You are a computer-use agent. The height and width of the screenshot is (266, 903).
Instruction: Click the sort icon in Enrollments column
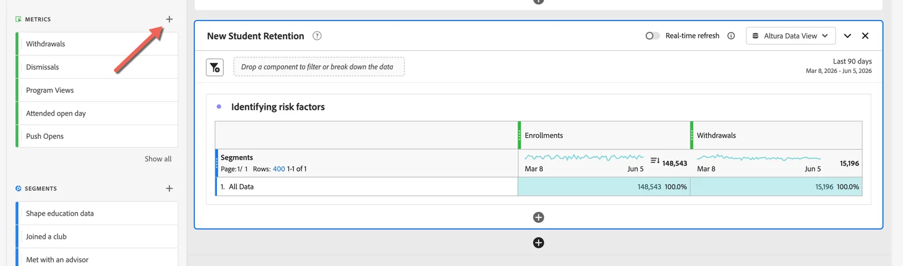click(x=655, y=161)
